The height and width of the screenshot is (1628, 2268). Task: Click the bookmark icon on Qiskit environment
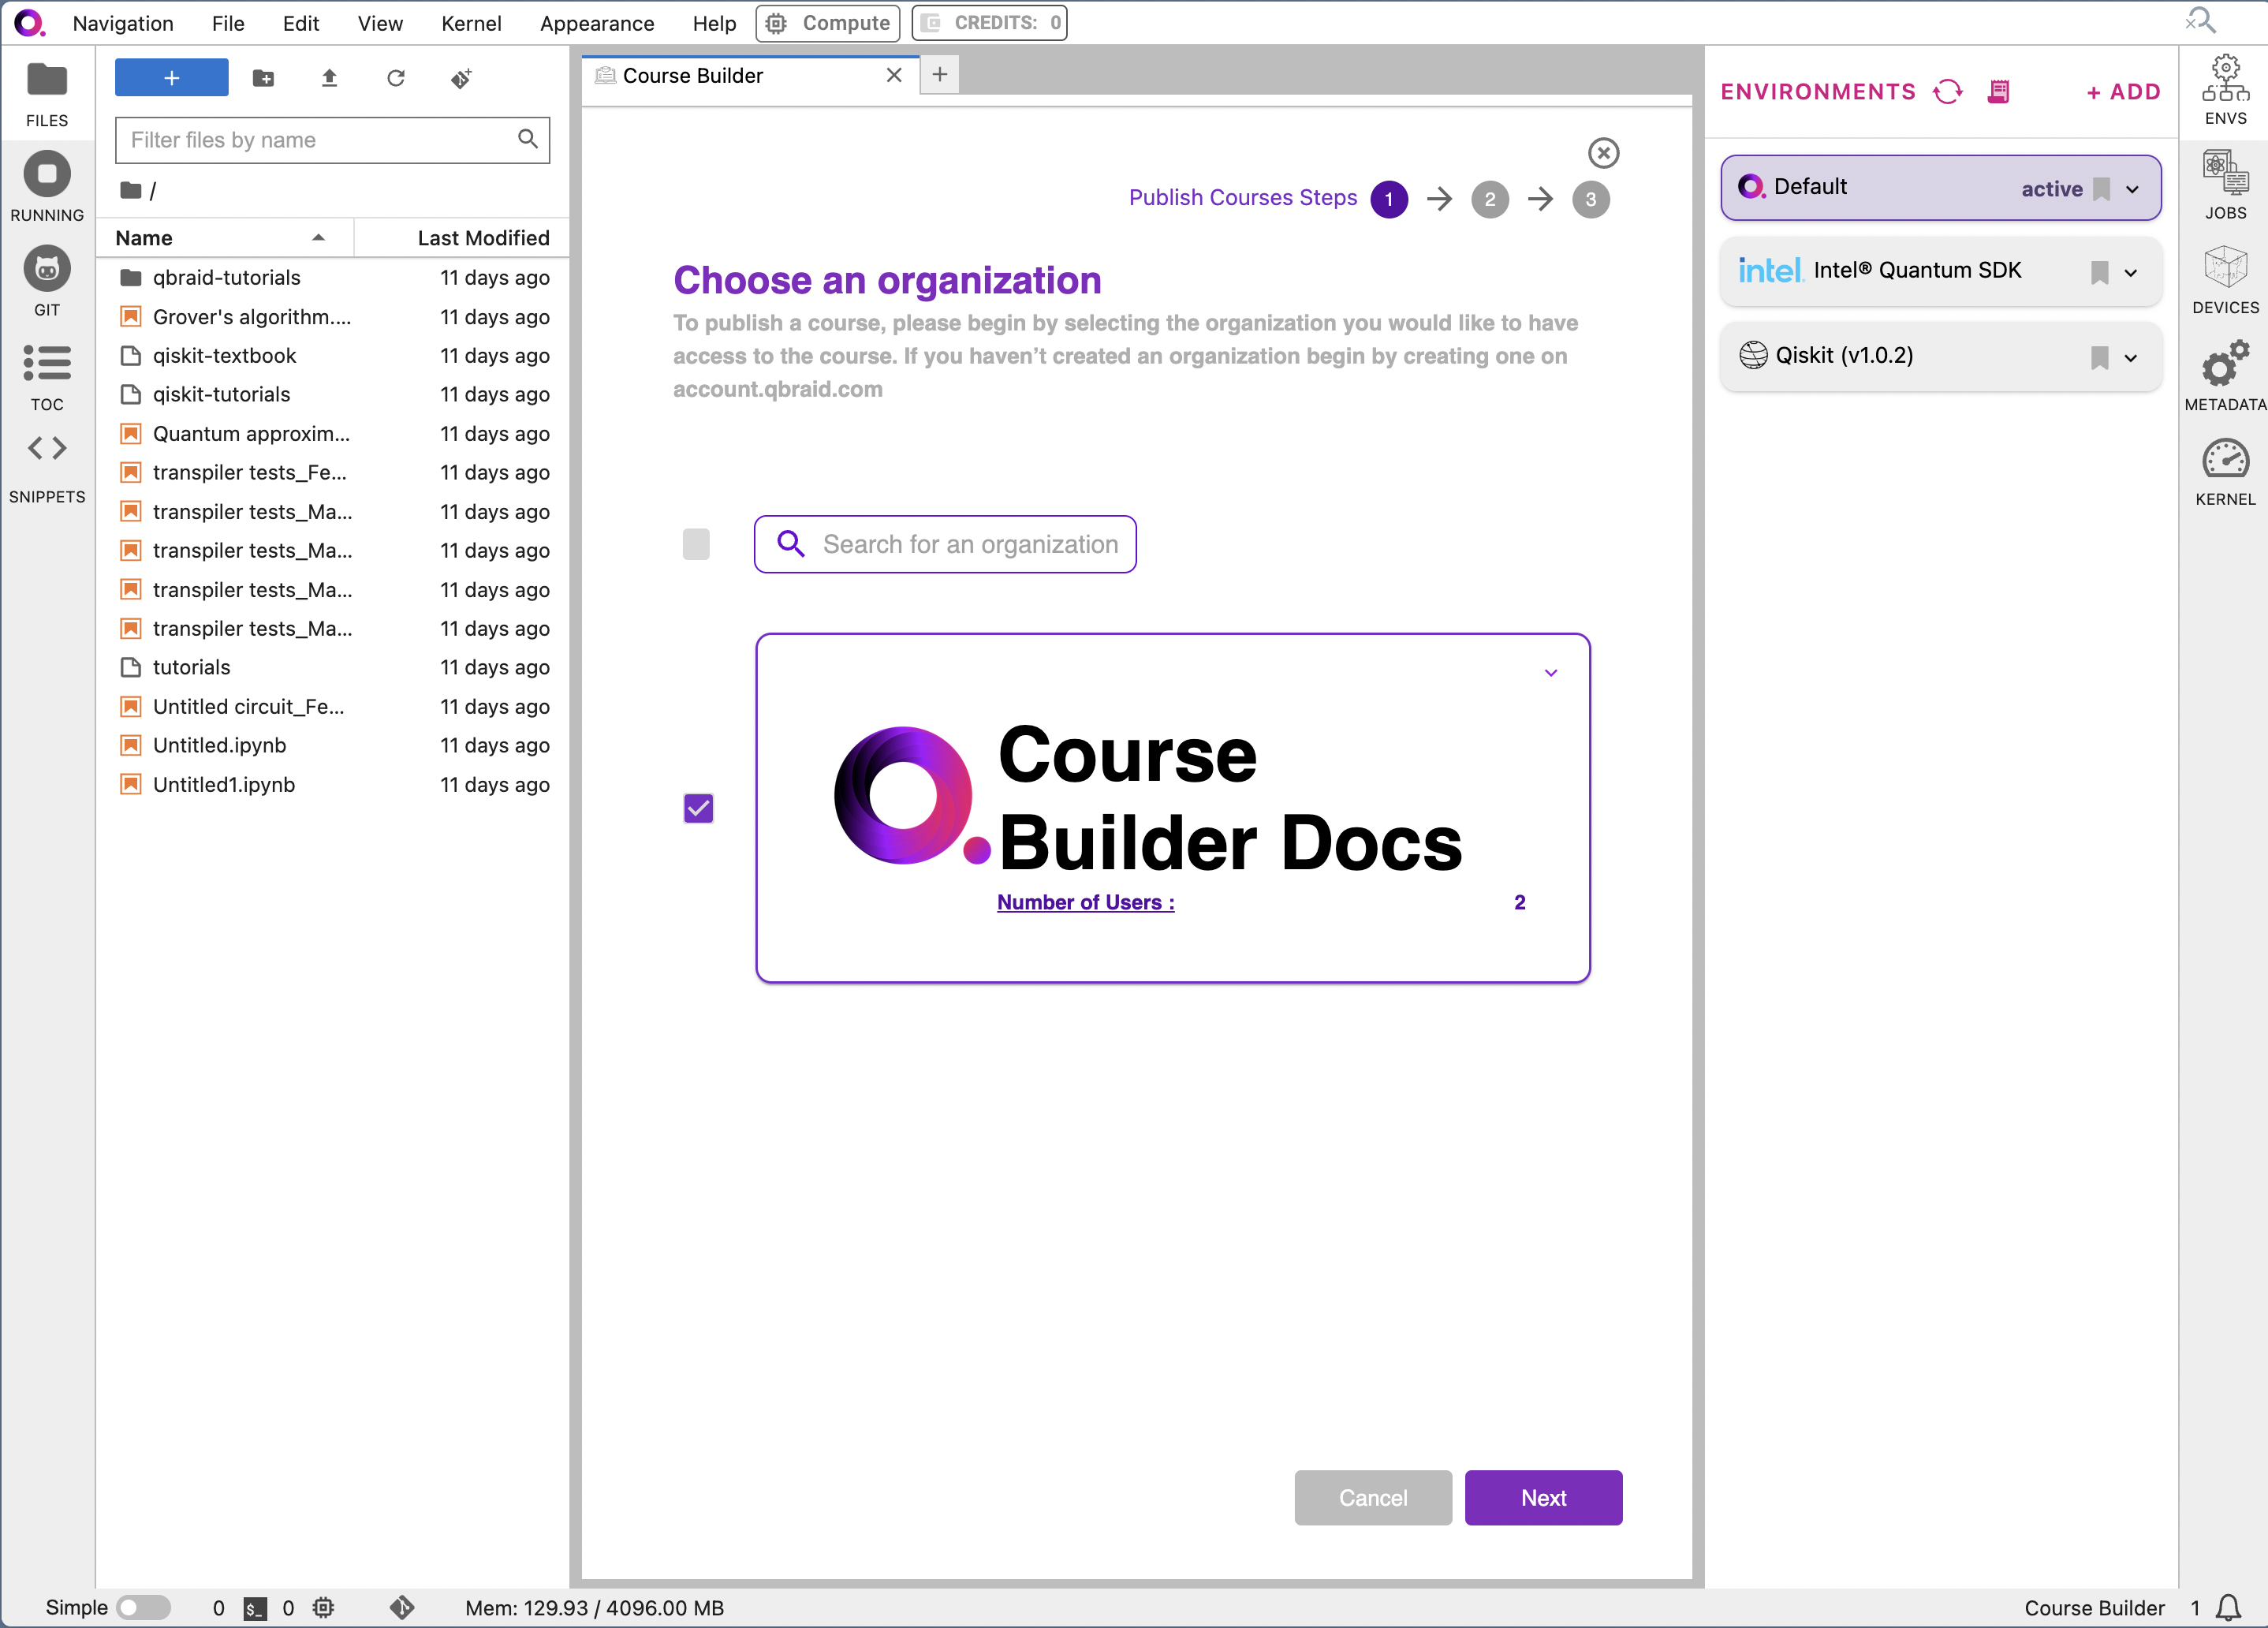tap(2099, 357)
